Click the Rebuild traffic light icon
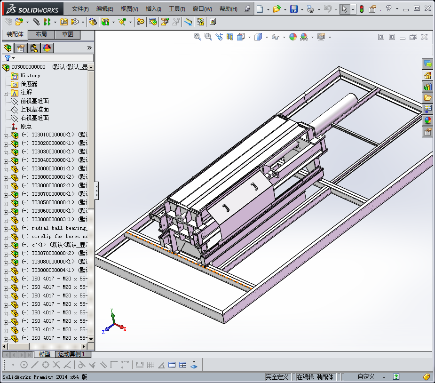435x383 pixels. 361,9
